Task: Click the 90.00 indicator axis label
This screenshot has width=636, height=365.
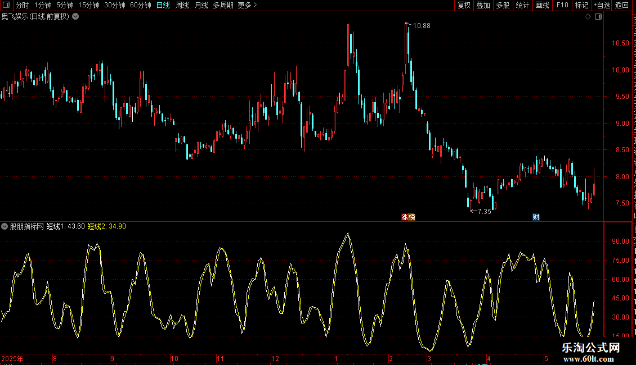Action: [621, 241]
